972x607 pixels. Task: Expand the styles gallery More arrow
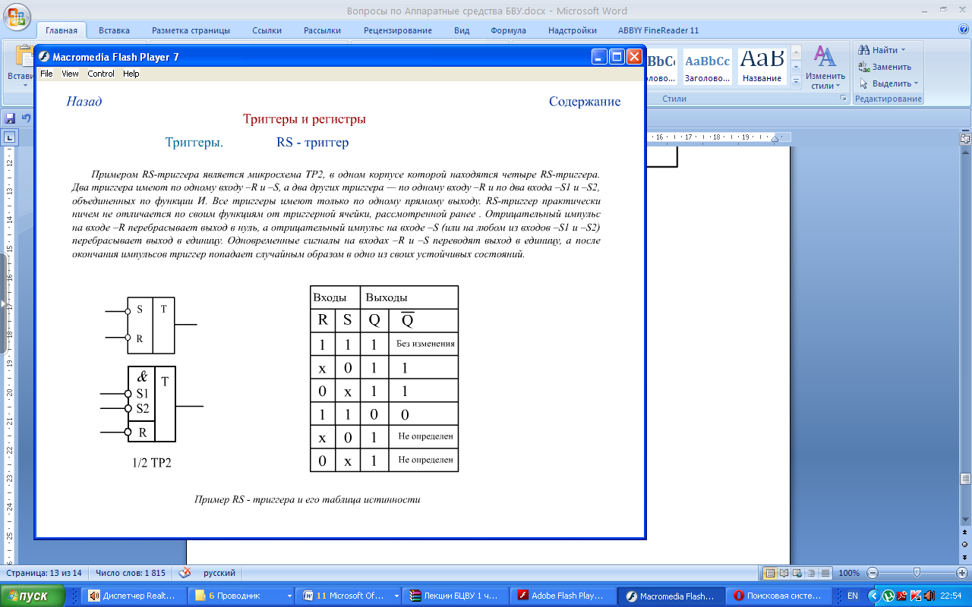coord(796,80)
